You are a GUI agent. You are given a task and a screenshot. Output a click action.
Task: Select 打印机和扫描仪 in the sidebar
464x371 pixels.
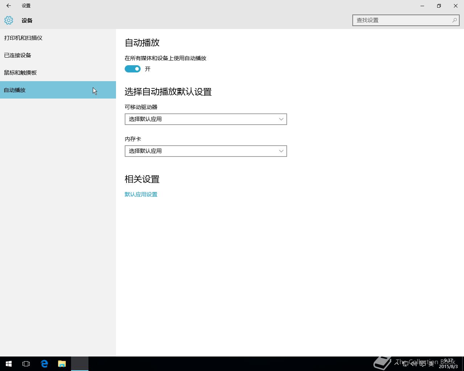58,38
